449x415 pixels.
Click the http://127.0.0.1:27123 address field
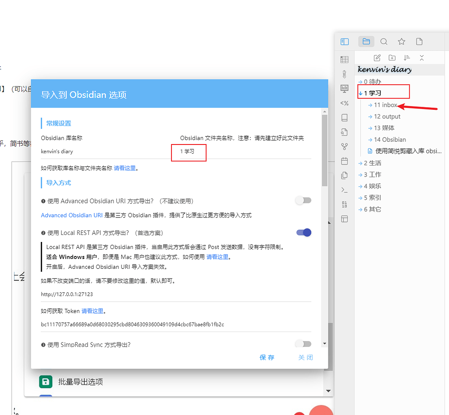176,294
